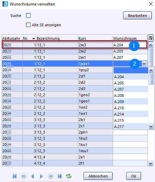Select the row with Kurs 2d2
The image size is (155, 182).
(x=58, y=82)
